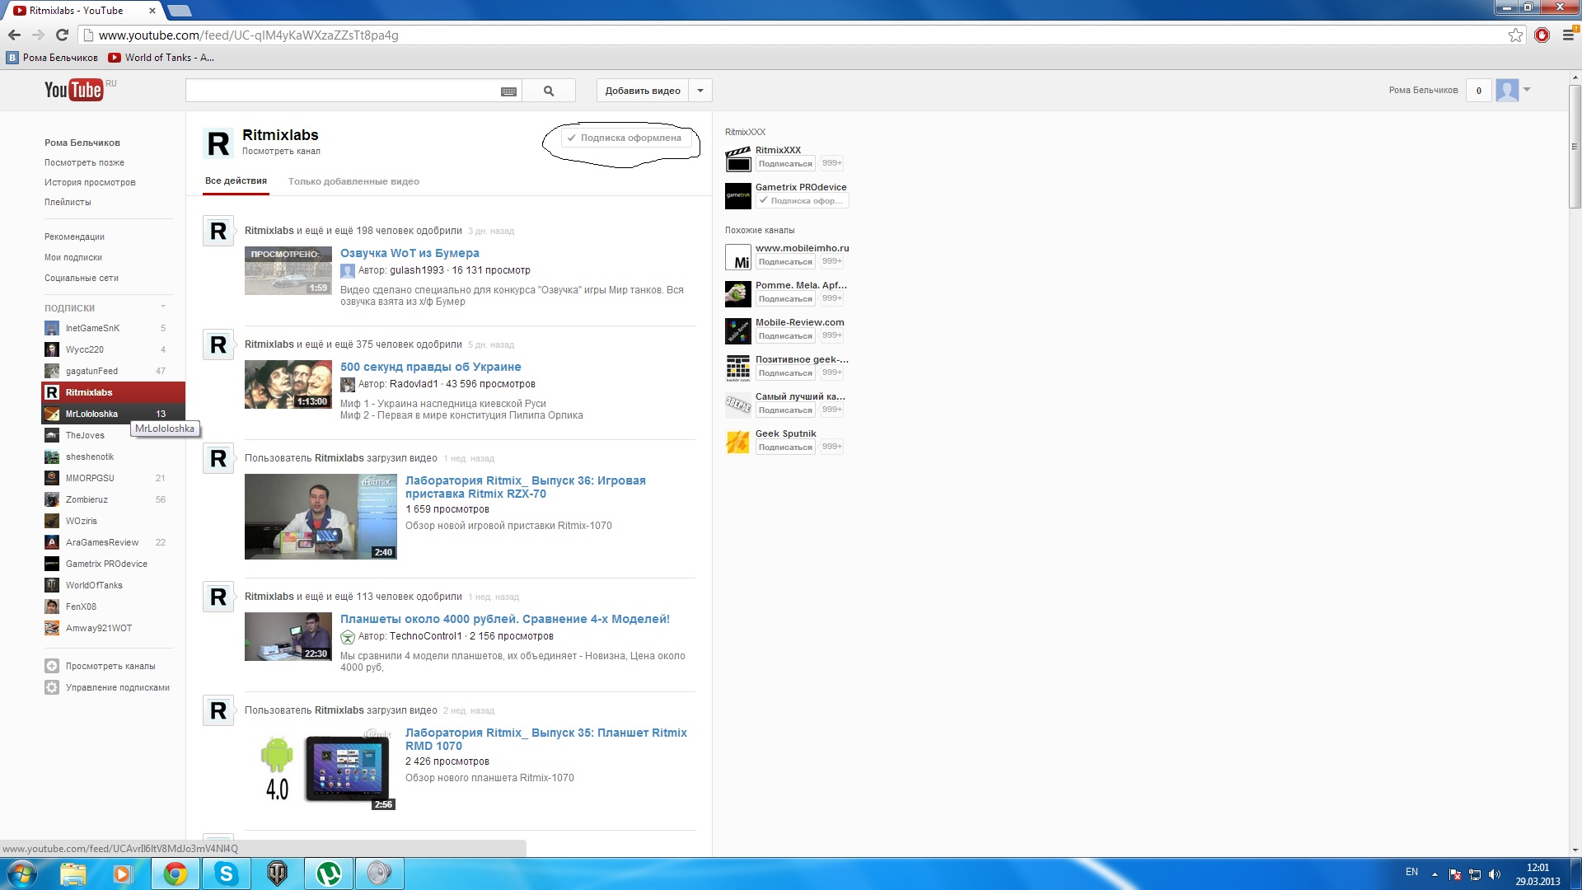Open uTorrent from taskbar
Image resolution: width=1582 pixels, height=890 pixels.
click(329, 874)
